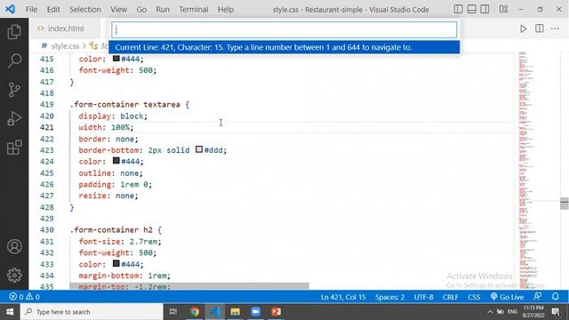Click style.css in the breadcrumb
The image size is (569, 320).
coord(65,46)
